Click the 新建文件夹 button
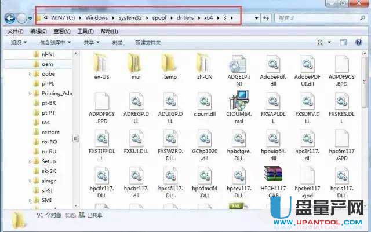The width and height of the screenshot is (371, 232). (x=148, y=42)
